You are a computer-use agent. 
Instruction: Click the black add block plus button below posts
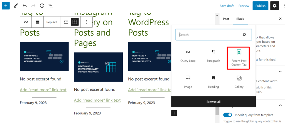point(174,113)
